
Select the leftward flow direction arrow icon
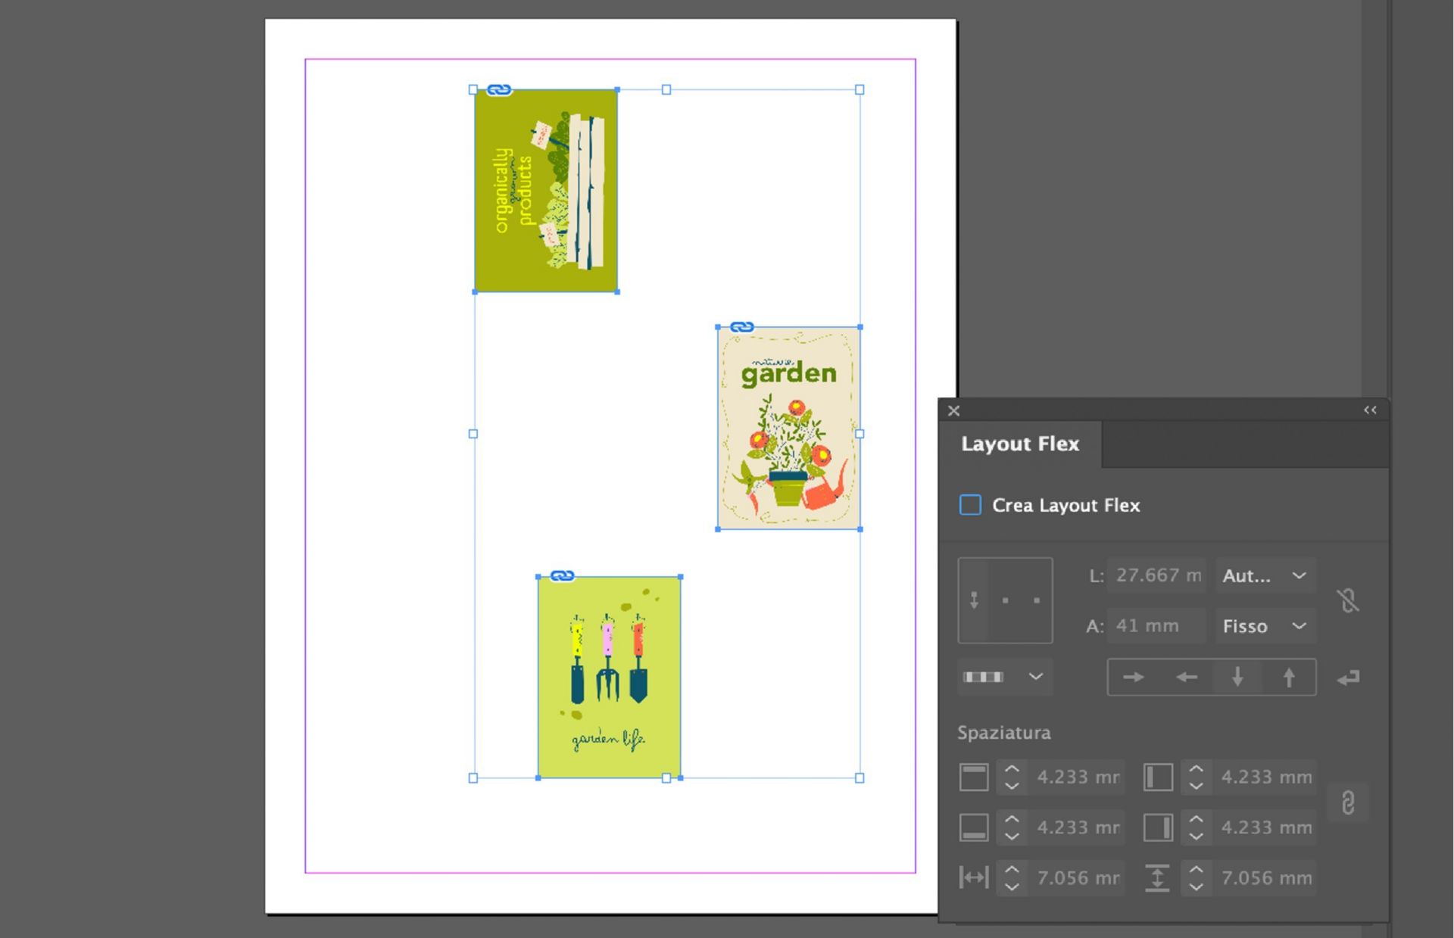point(1185,678)
